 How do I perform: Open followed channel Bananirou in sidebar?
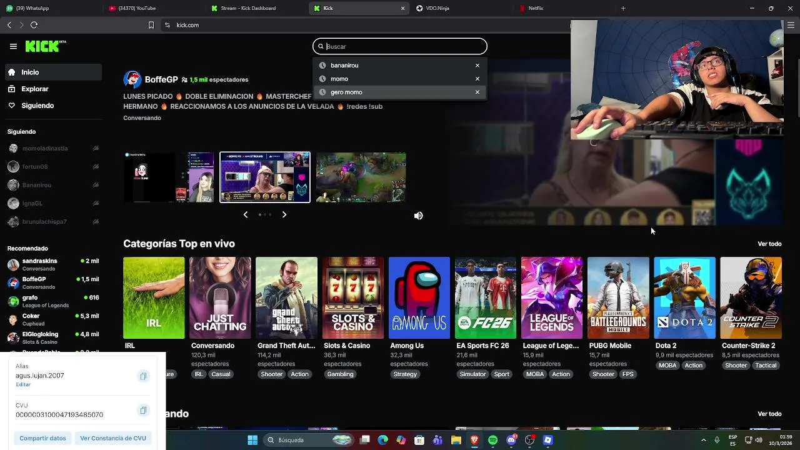pyautogui.click(x=53, y=185)
